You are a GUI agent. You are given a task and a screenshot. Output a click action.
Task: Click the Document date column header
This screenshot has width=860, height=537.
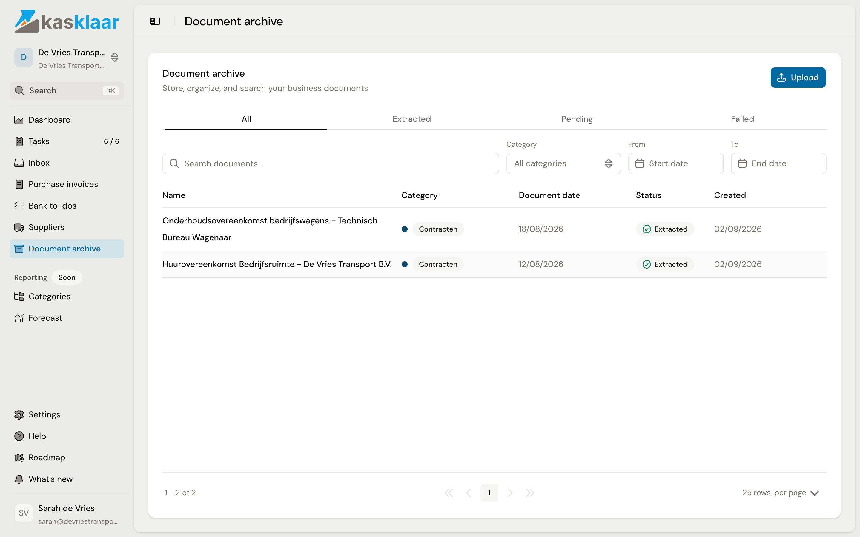[x=549, y=195]
